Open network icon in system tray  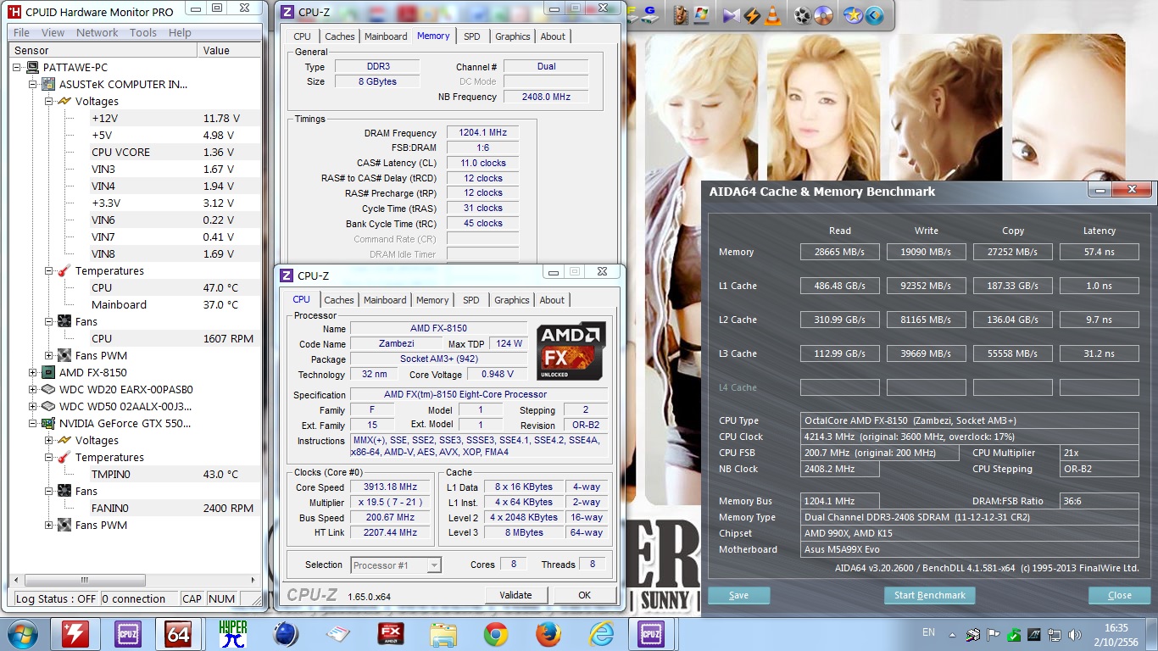pos(1055,634)
